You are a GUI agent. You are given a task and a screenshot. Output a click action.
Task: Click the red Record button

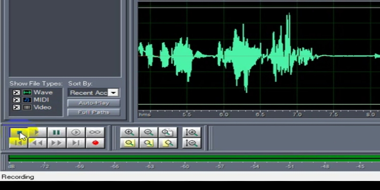[95, 143]
